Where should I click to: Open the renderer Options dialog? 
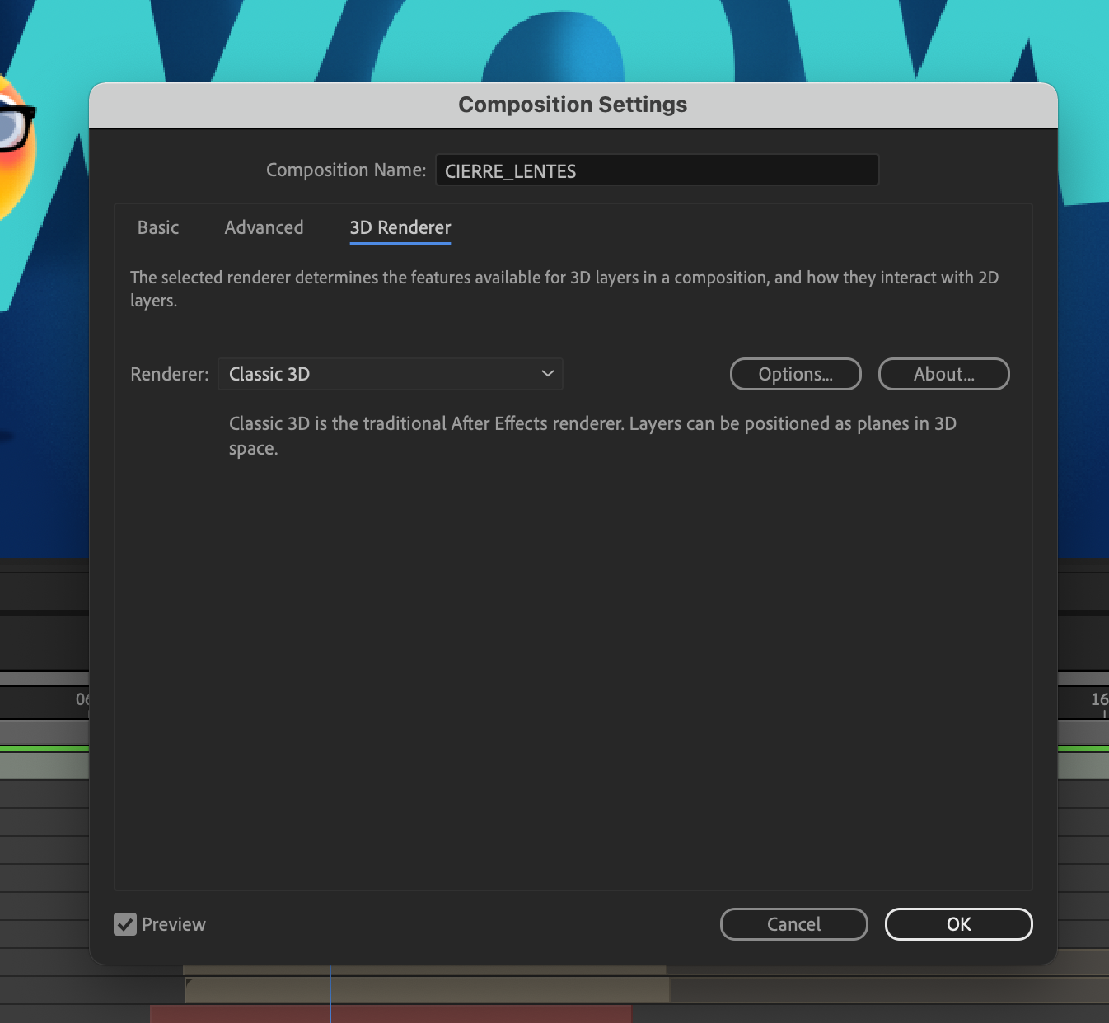794,374
